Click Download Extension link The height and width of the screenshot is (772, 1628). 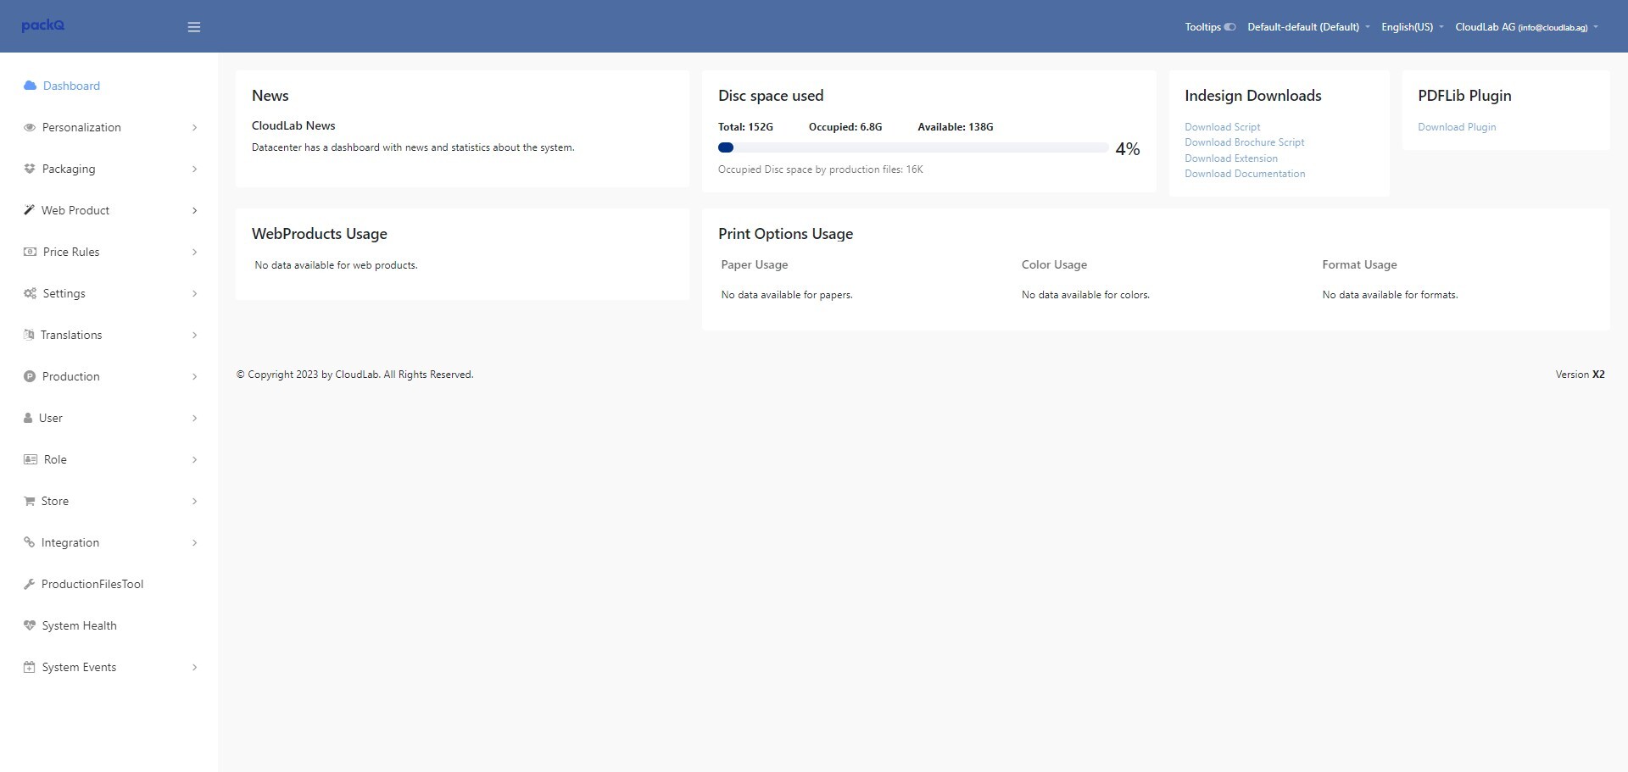pyautogui.click(x=1230, y=158)
